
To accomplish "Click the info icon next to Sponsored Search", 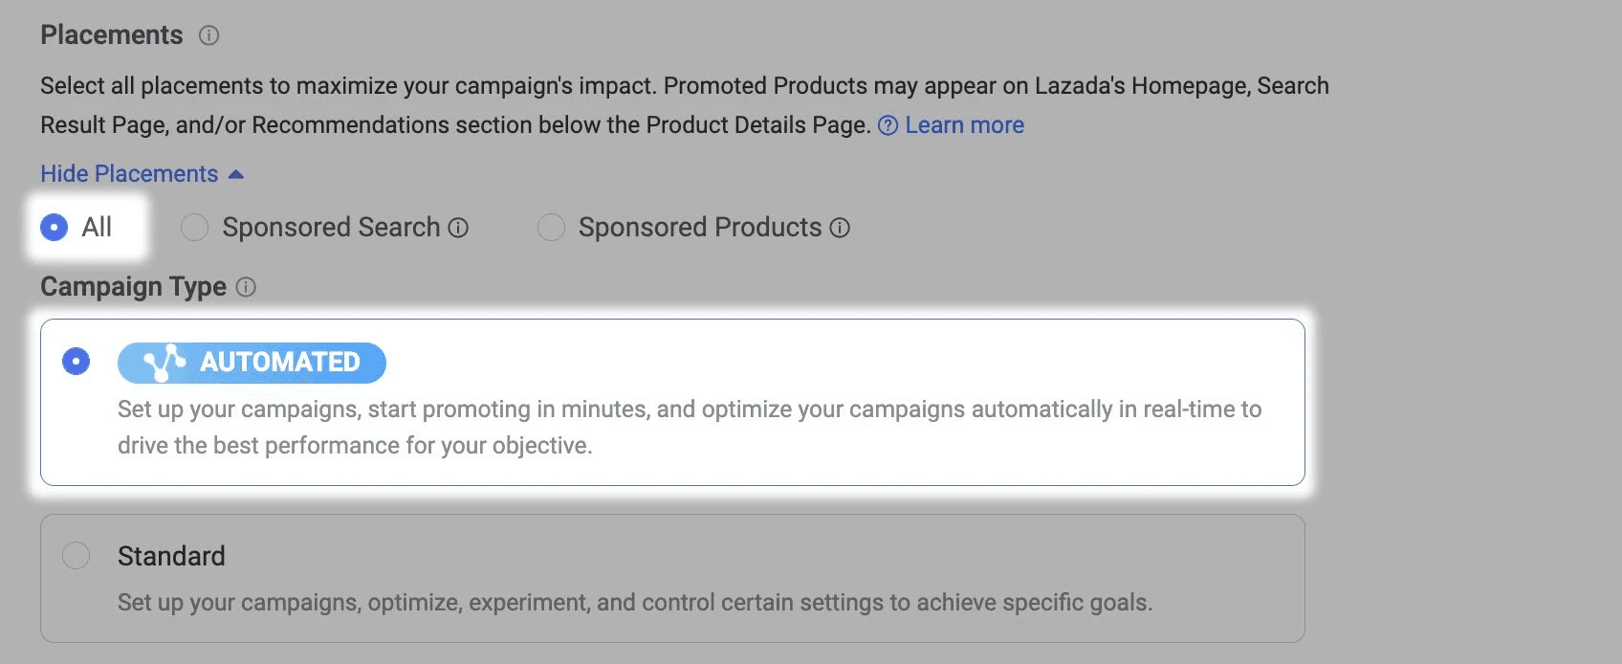I will pyautogui.click(x=458, y=228).
